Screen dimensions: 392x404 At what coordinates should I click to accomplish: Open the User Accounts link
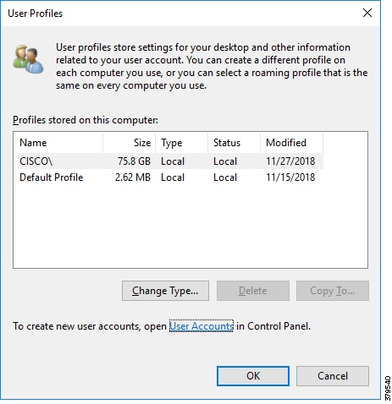coord(202,326)
